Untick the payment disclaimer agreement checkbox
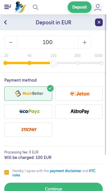The width and height of the screenshot is (107, 191). pos(7,172)
